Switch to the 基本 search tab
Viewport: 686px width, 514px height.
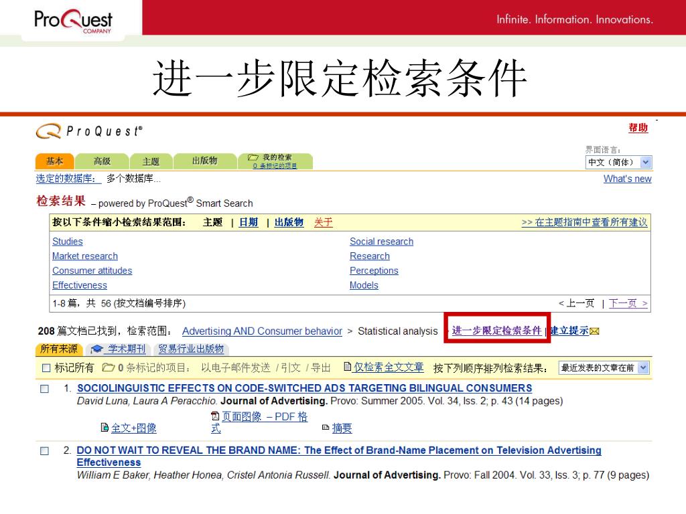[55, 161]
